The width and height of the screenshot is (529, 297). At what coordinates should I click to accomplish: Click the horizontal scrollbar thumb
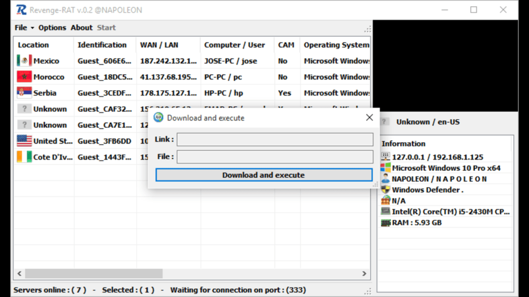94,273
